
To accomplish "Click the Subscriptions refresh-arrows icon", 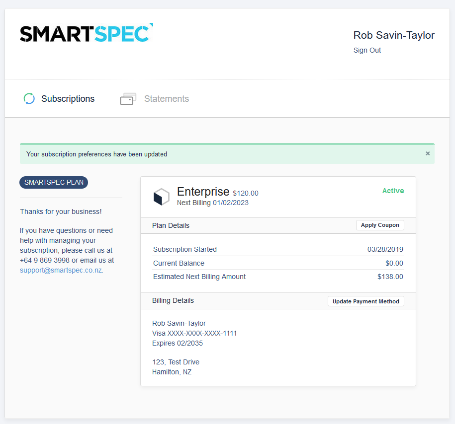I will click(29, 98).
